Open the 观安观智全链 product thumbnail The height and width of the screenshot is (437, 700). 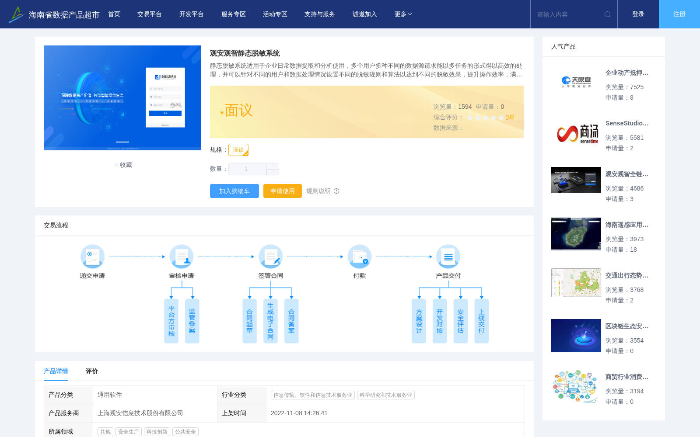(576, 180)
